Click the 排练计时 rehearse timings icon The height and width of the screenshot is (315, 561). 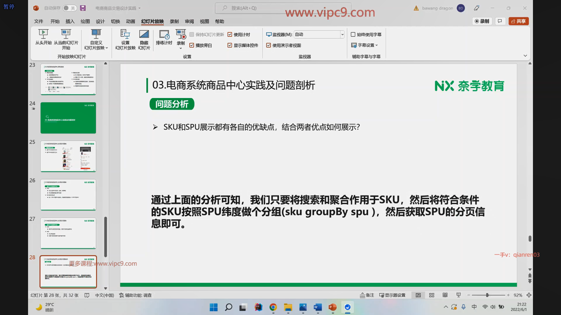[164, 34]
